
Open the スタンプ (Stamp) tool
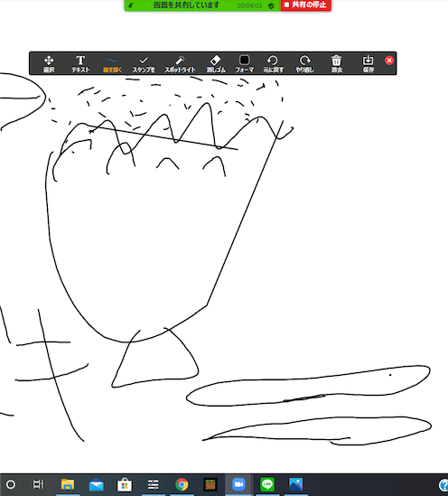[144, 64]
